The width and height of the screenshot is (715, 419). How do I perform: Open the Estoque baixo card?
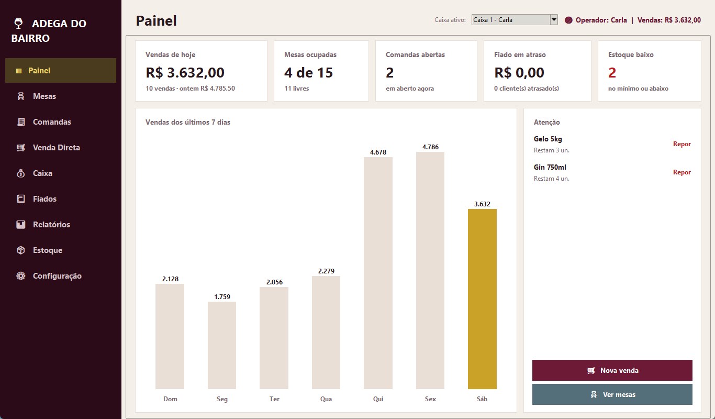[650, 71]
